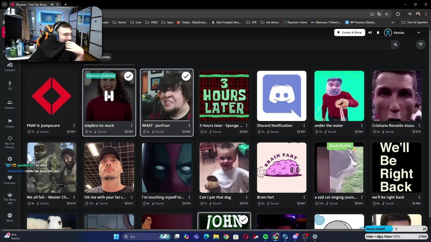The image size is (431, 242).
Task: Open a new browser tab
Action: coord(65,4)
